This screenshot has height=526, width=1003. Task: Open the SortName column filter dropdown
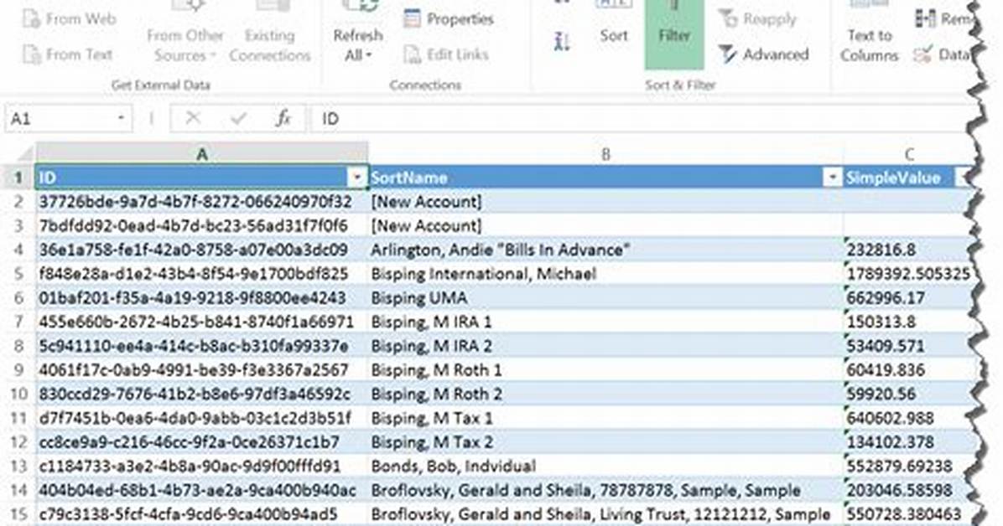pyautogui.click(x=832, y=178)
